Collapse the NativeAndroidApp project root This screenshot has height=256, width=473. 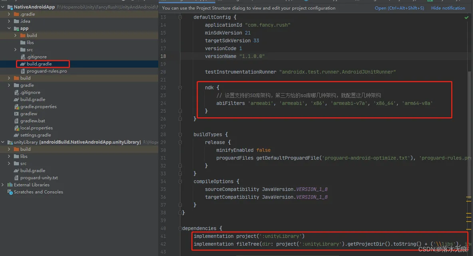click(x=3, y=7)
